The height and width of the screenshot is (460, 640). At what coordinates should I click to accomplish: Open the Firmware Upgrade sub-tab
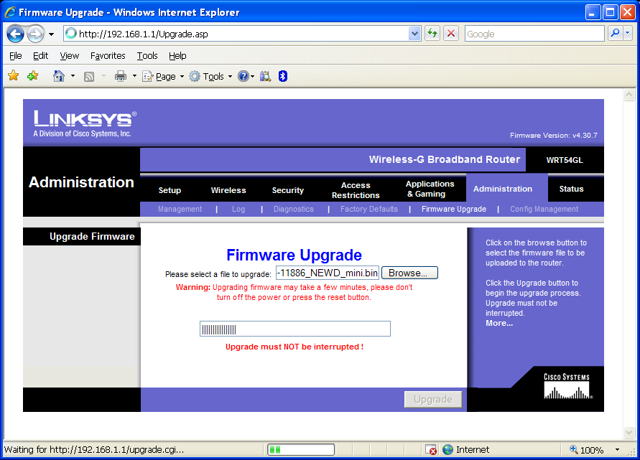pyautogui.click(x=454, y=209)
